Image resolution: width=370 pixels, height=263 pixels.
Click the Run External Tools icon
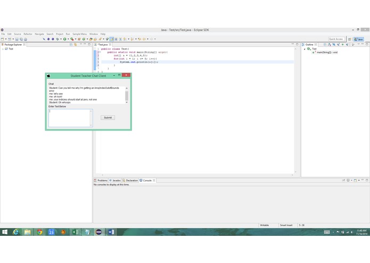click(x=72, y=39)
